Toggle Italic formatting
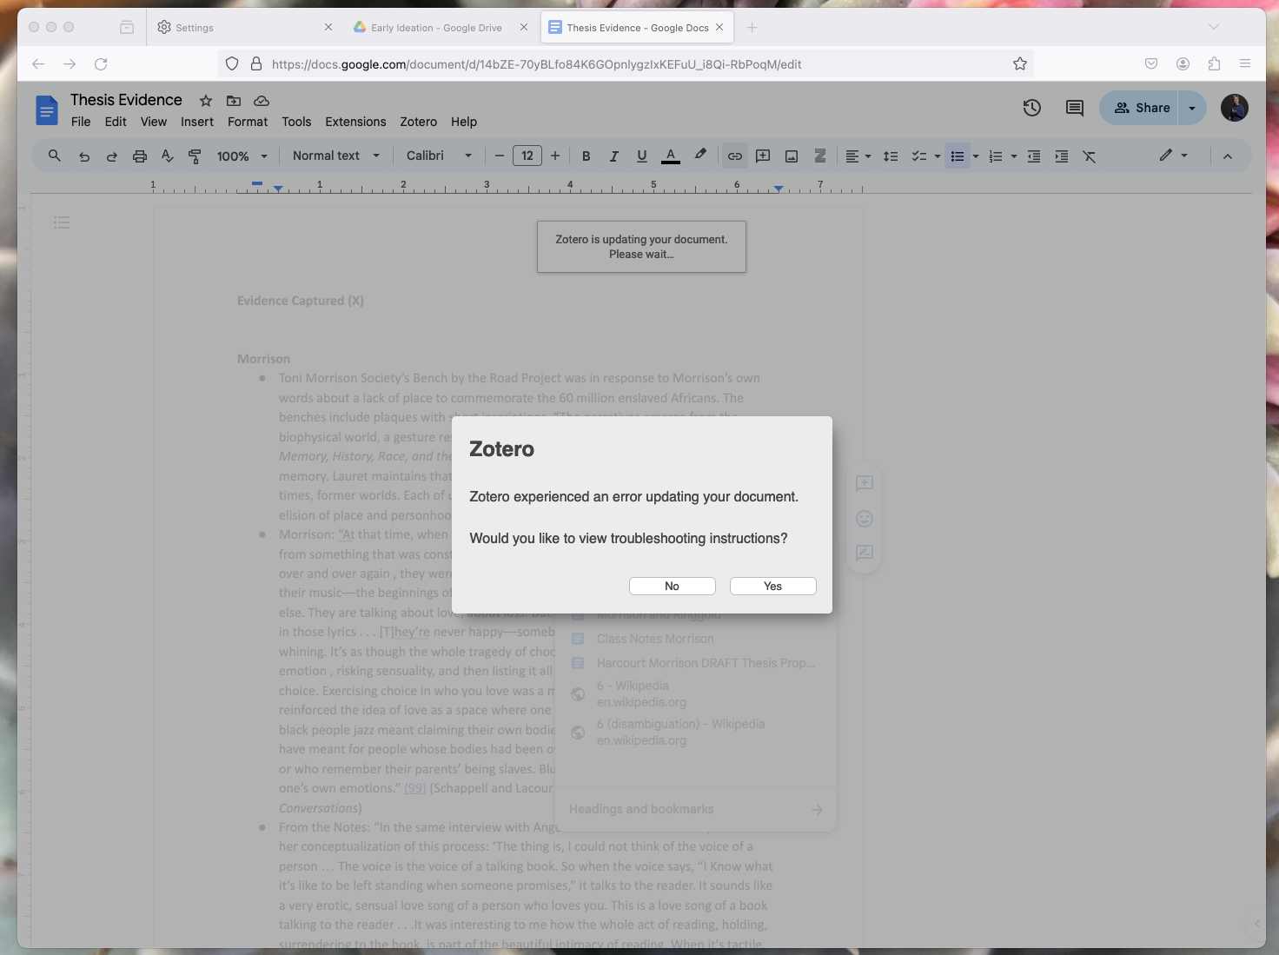Screen dimensions: 1279x955 tap(614, 156)
